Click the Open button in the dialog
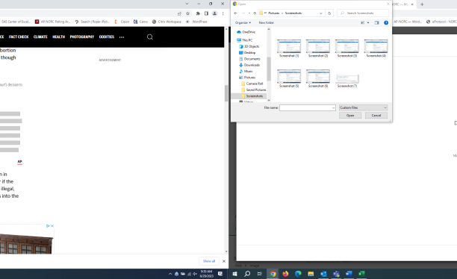This screenshot has height=279, width=457. click(x=350, y=116)
